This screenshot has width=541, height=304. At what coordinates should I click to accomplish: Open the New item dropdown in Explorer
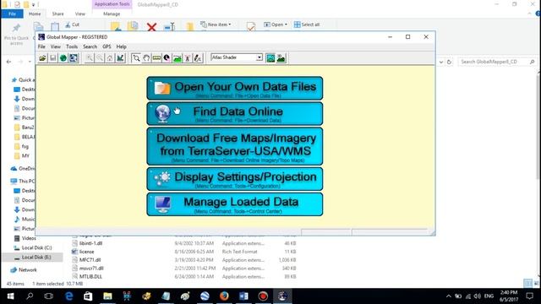(x=216, y=24)
